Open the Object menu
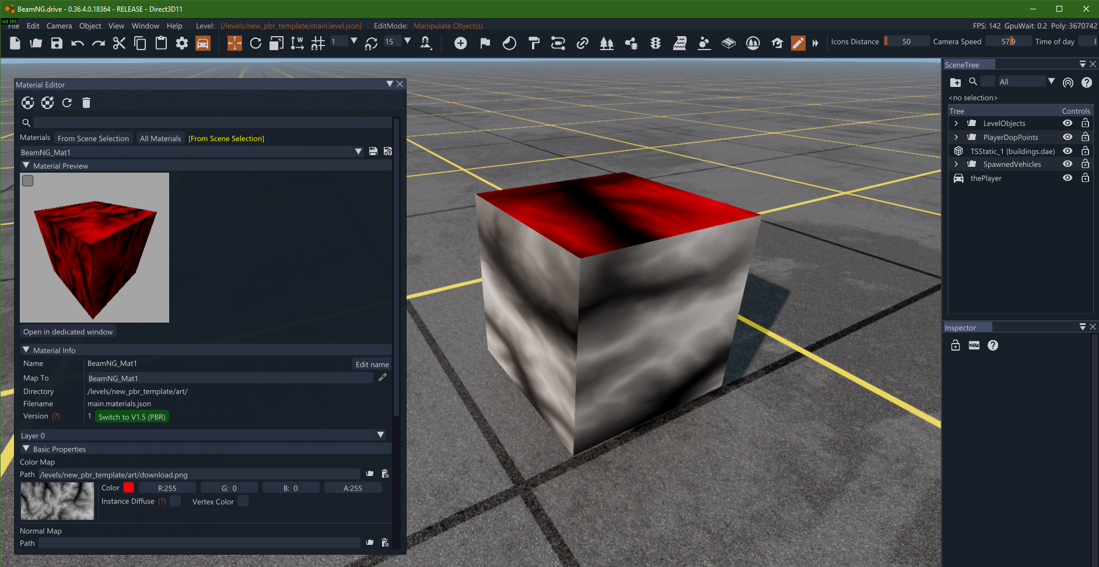Image resolution: width=1099 pixels, height=567 pixels. [90, 26]
